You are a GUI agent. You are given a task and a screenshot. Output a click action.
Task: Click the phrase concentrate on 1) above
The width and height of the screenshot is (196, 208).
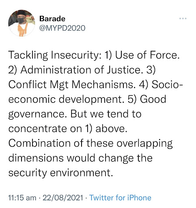coord(68,128)
